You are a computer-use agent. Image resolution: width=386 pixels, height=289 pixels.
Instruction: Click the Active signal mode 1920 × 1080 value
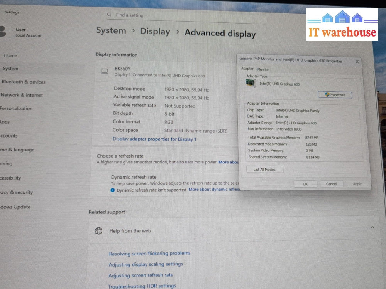(186, 98)
